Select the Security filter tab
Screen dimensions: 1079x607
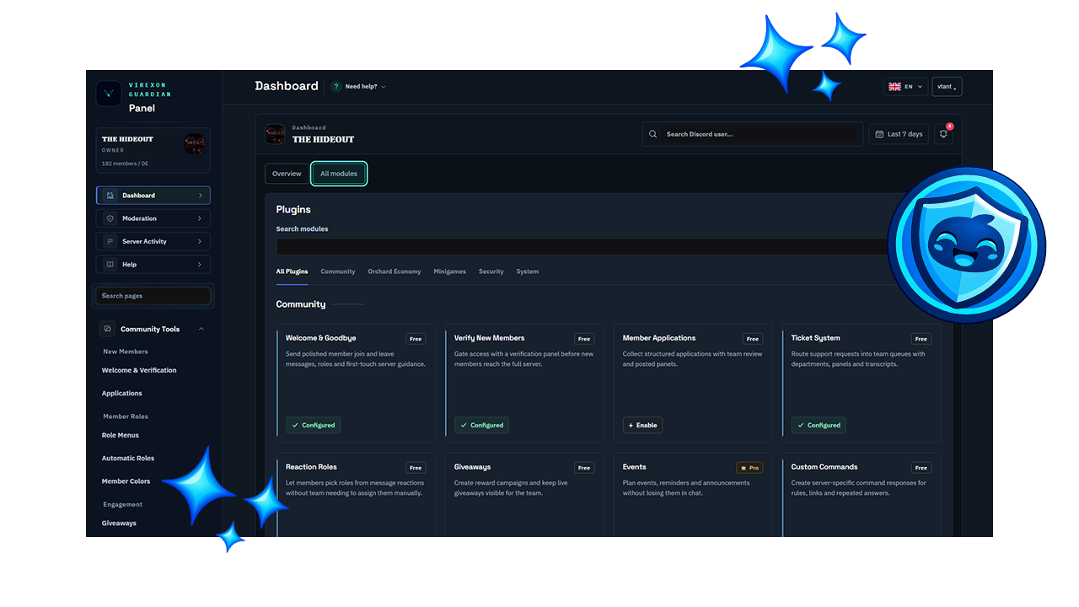tap(491, 271)
